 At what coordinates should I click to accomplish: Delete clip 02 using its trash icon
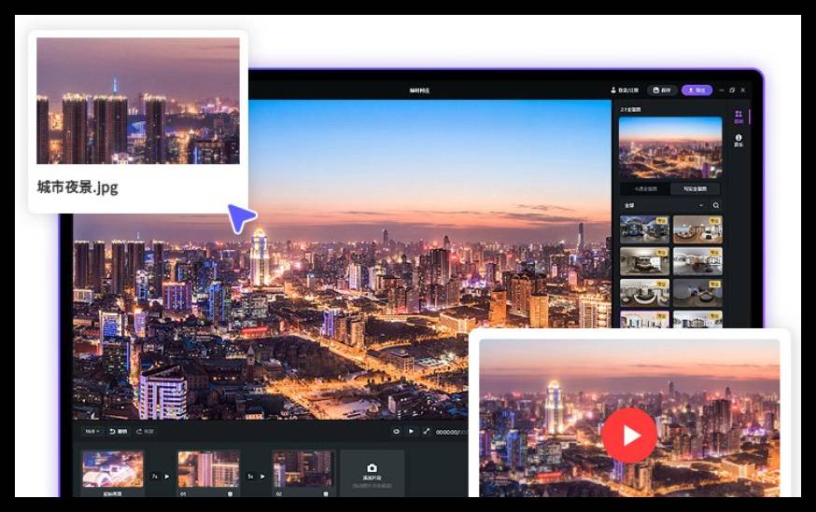tap(326, 493)
